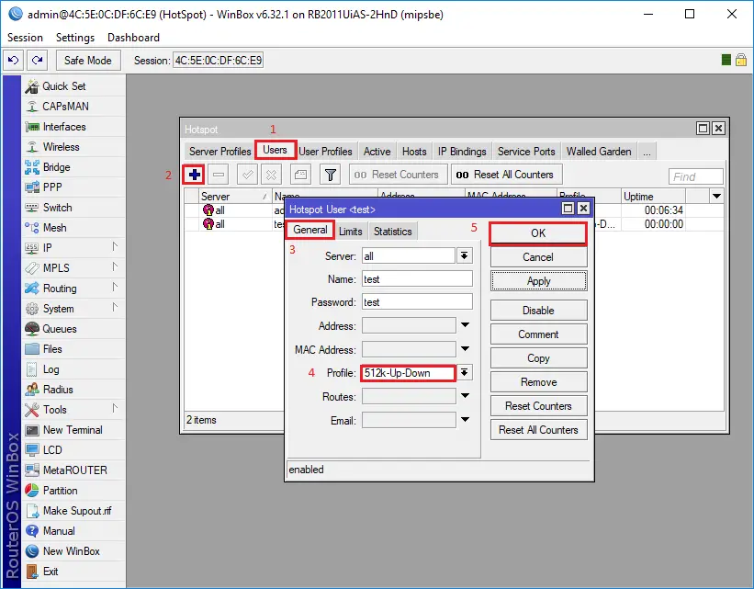Open the Server dropdown
The width and height of the screenshot is (754, 589).
(465, 255)
